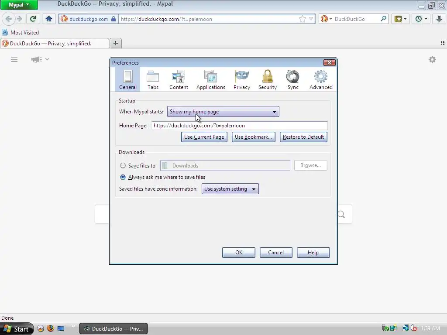
Task: Open a new tab with plus button
Action: [115, 43]
